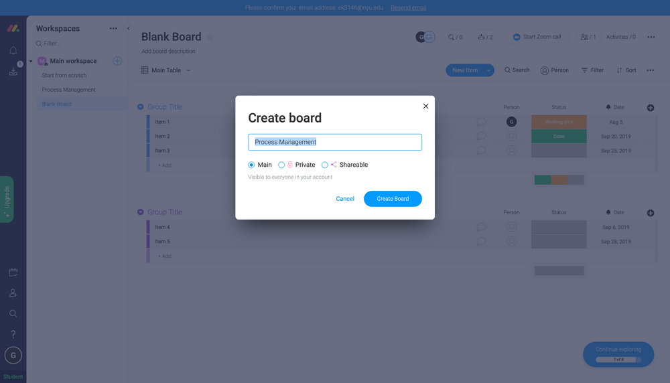Open the Sort tool

tap(626, 70)
